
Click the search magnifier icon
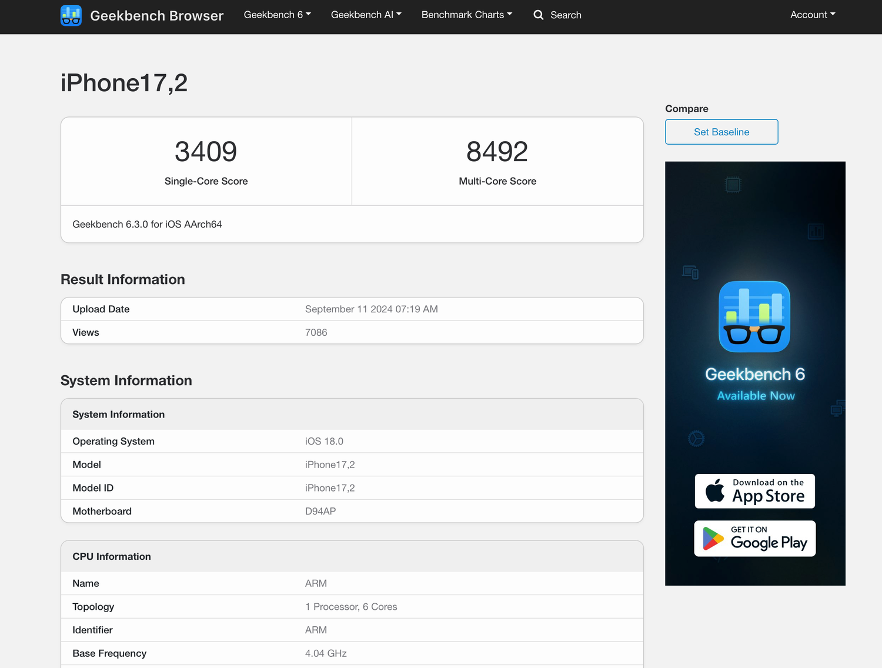(539, 15)
